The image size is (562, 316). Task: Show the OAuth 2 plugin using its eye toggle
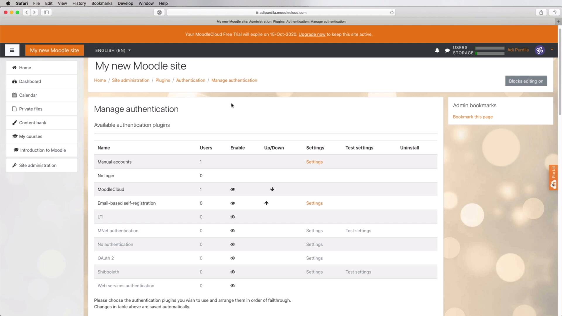pos(233,258)
